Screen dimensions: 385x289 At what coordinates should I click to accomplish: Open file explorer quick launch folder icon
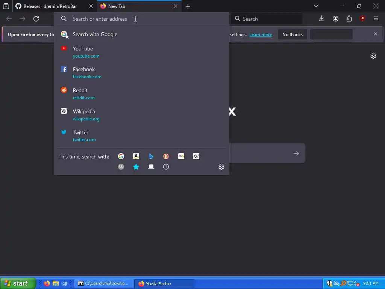[56, 283]
